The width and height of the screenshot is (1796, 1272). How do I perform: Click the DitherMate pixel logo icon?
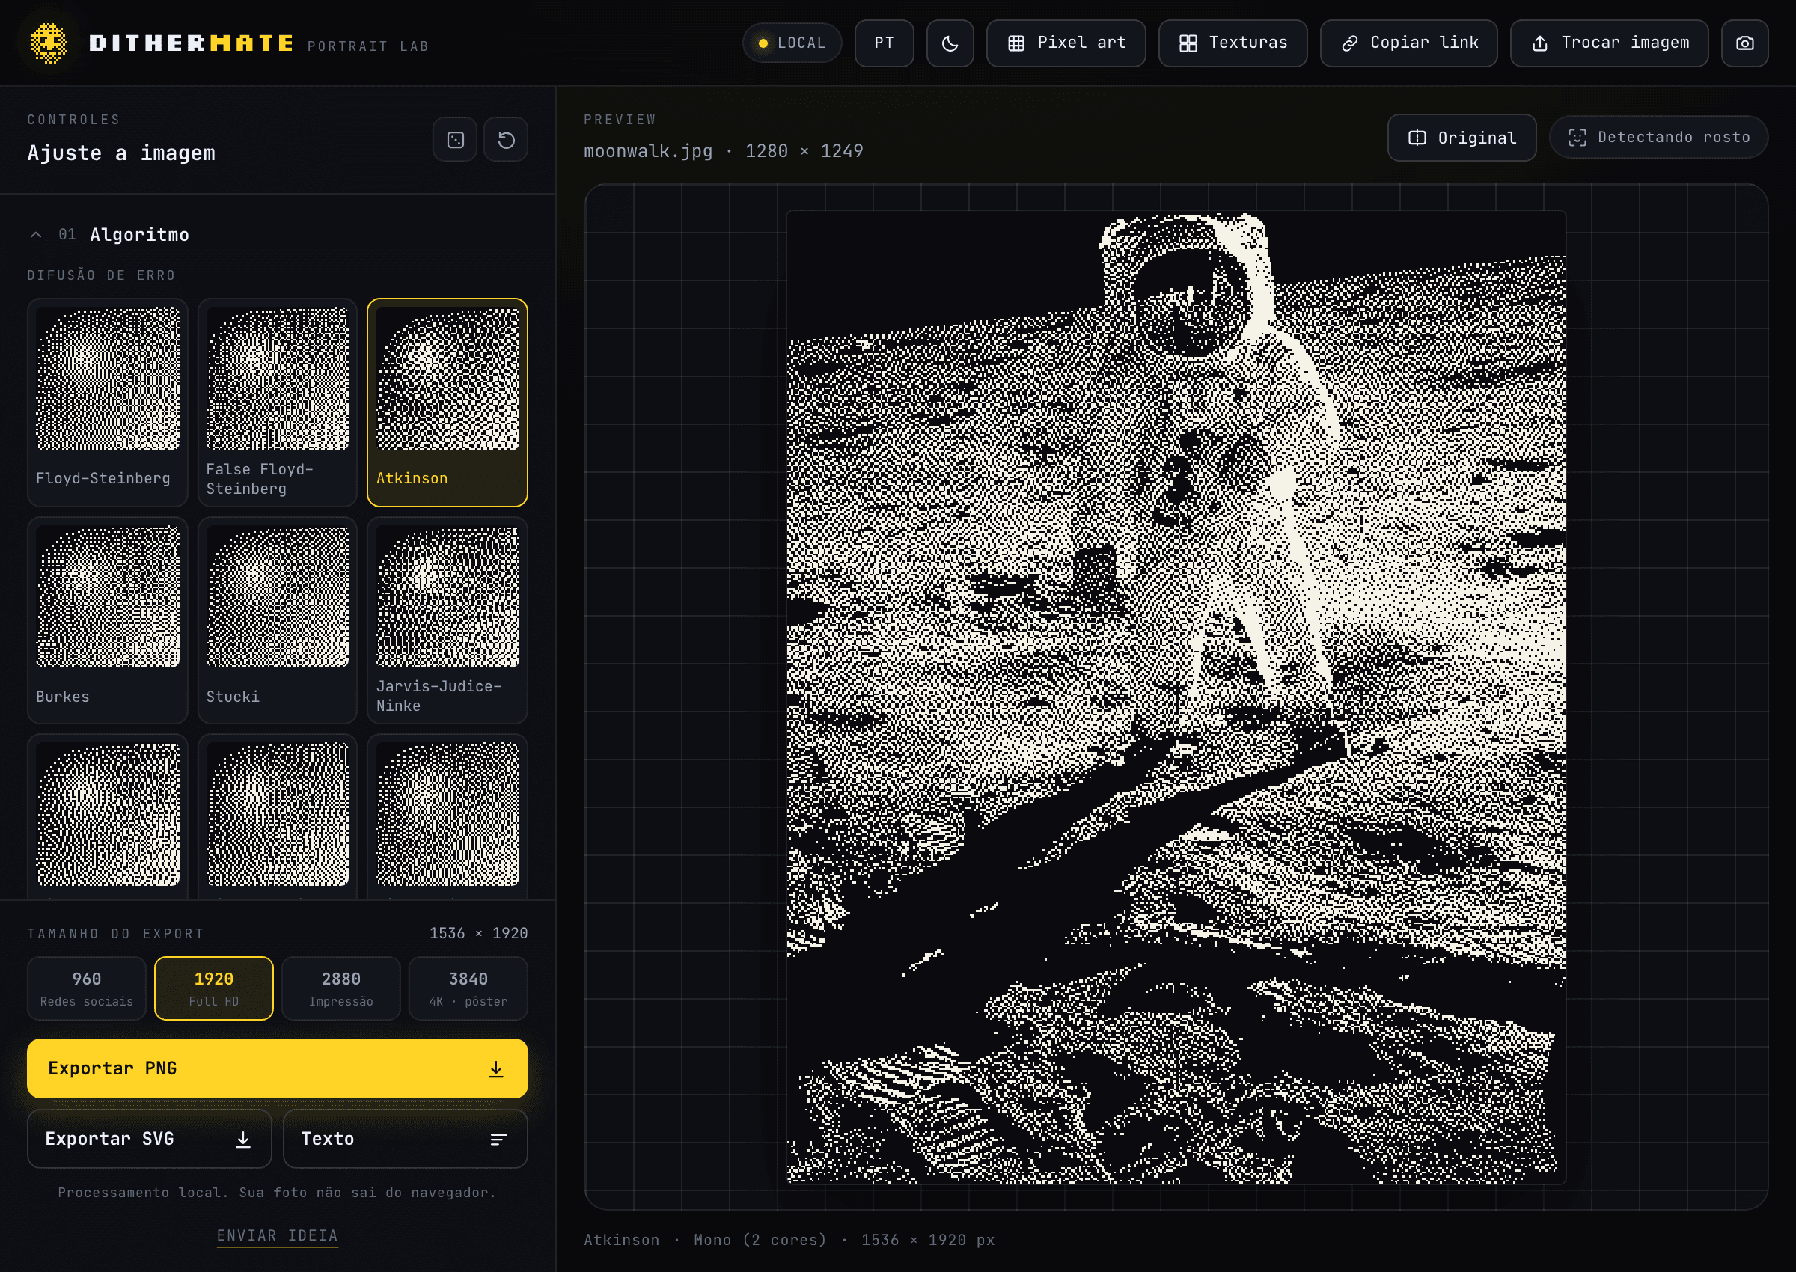tap(49, 43)
